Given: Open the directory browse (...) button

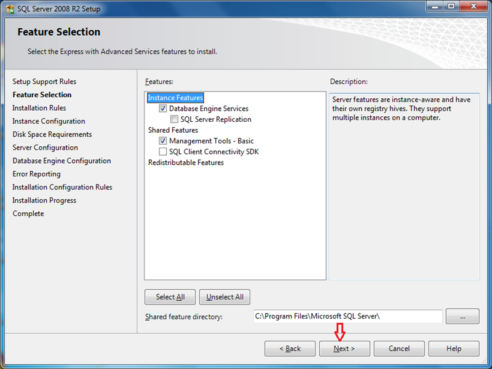Looking at the screenshot, I should (x=462, y=316).
